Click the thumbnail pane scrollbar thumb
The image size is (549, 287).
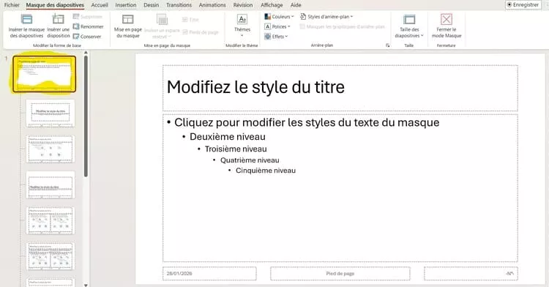coord(86,116)
